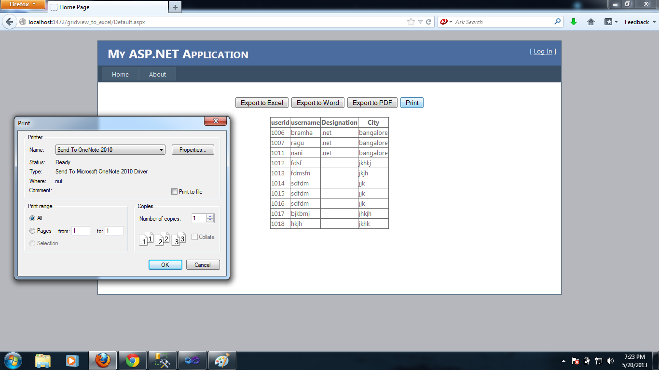Click the reload page icon in address bar
The image size is (659, 370).
click(429, 22)
